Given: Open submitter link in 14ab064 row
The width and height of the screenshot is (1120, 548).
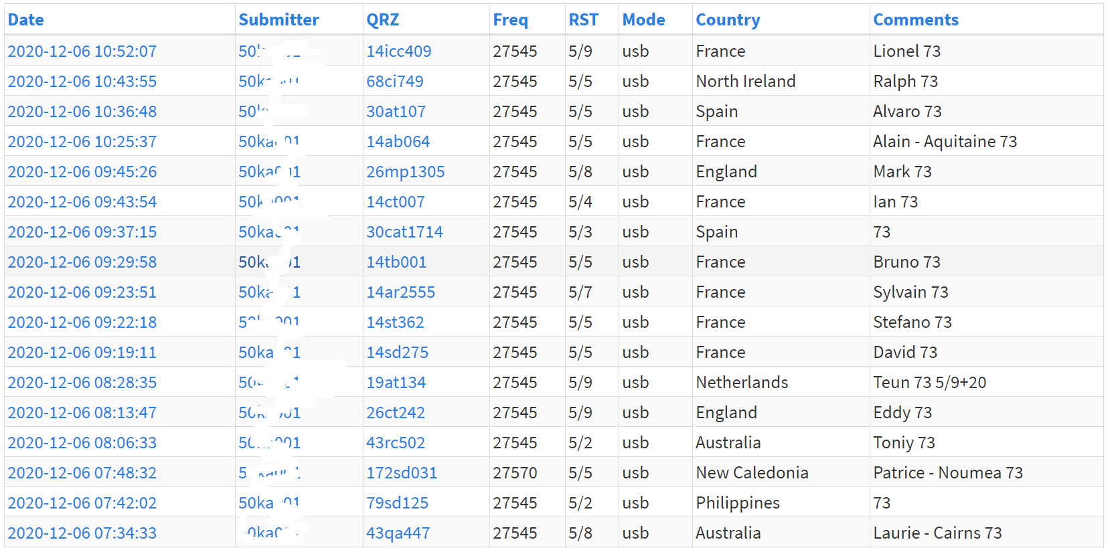Looking at the screenshot, I should point(269,141).
